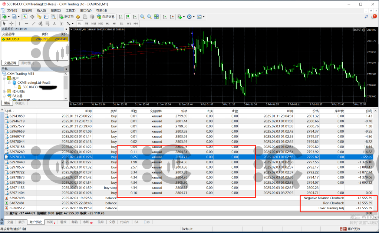
Task: Click the zoom out magnifier icon
Action: [149, 17]
